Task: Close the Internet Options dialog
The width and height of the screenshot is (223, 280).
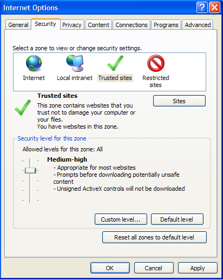Action: coord(214,8)
